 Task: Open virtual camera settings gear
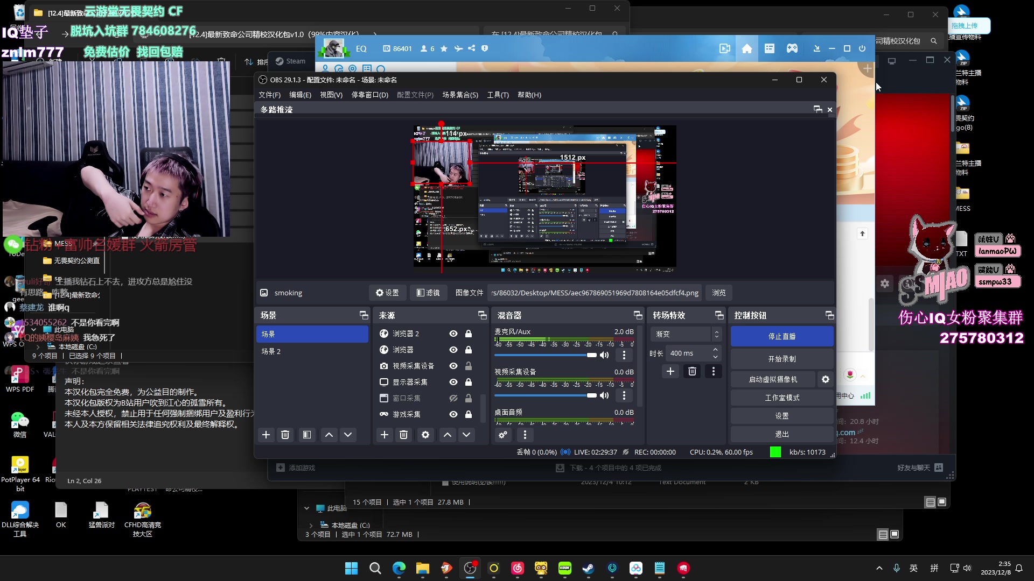[x=826, y=379]
